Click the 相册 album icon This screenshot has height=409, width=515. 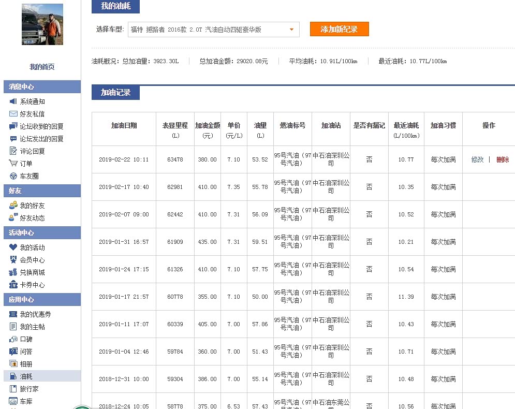13,364
